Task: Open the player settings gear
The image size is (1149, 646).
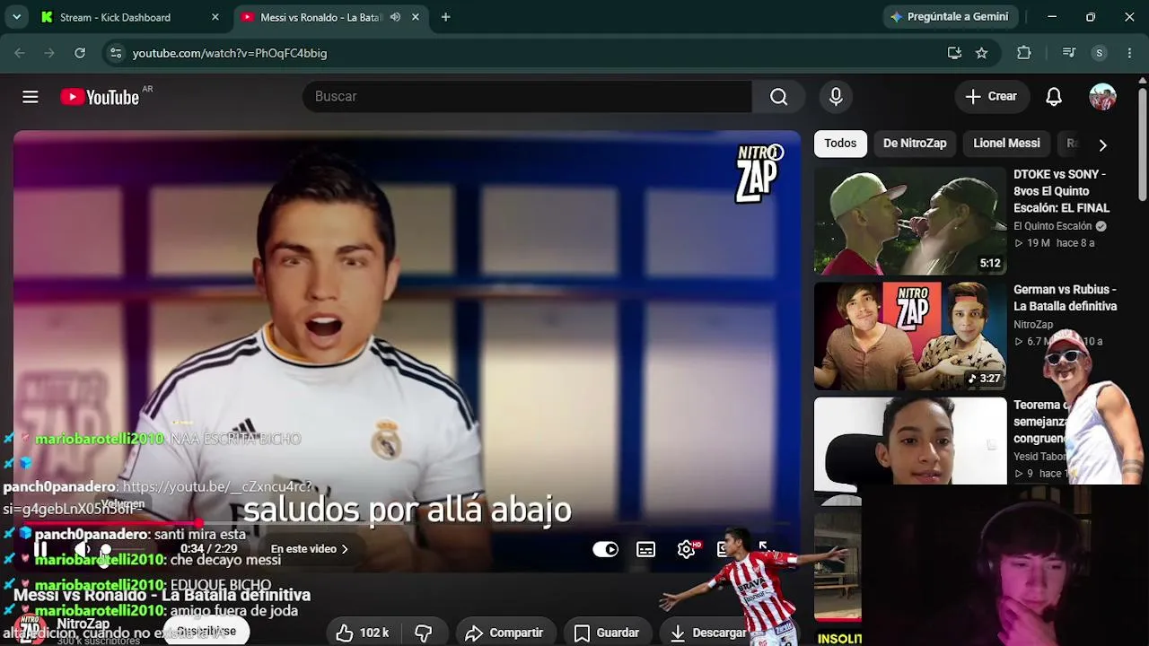Action: 687,549
